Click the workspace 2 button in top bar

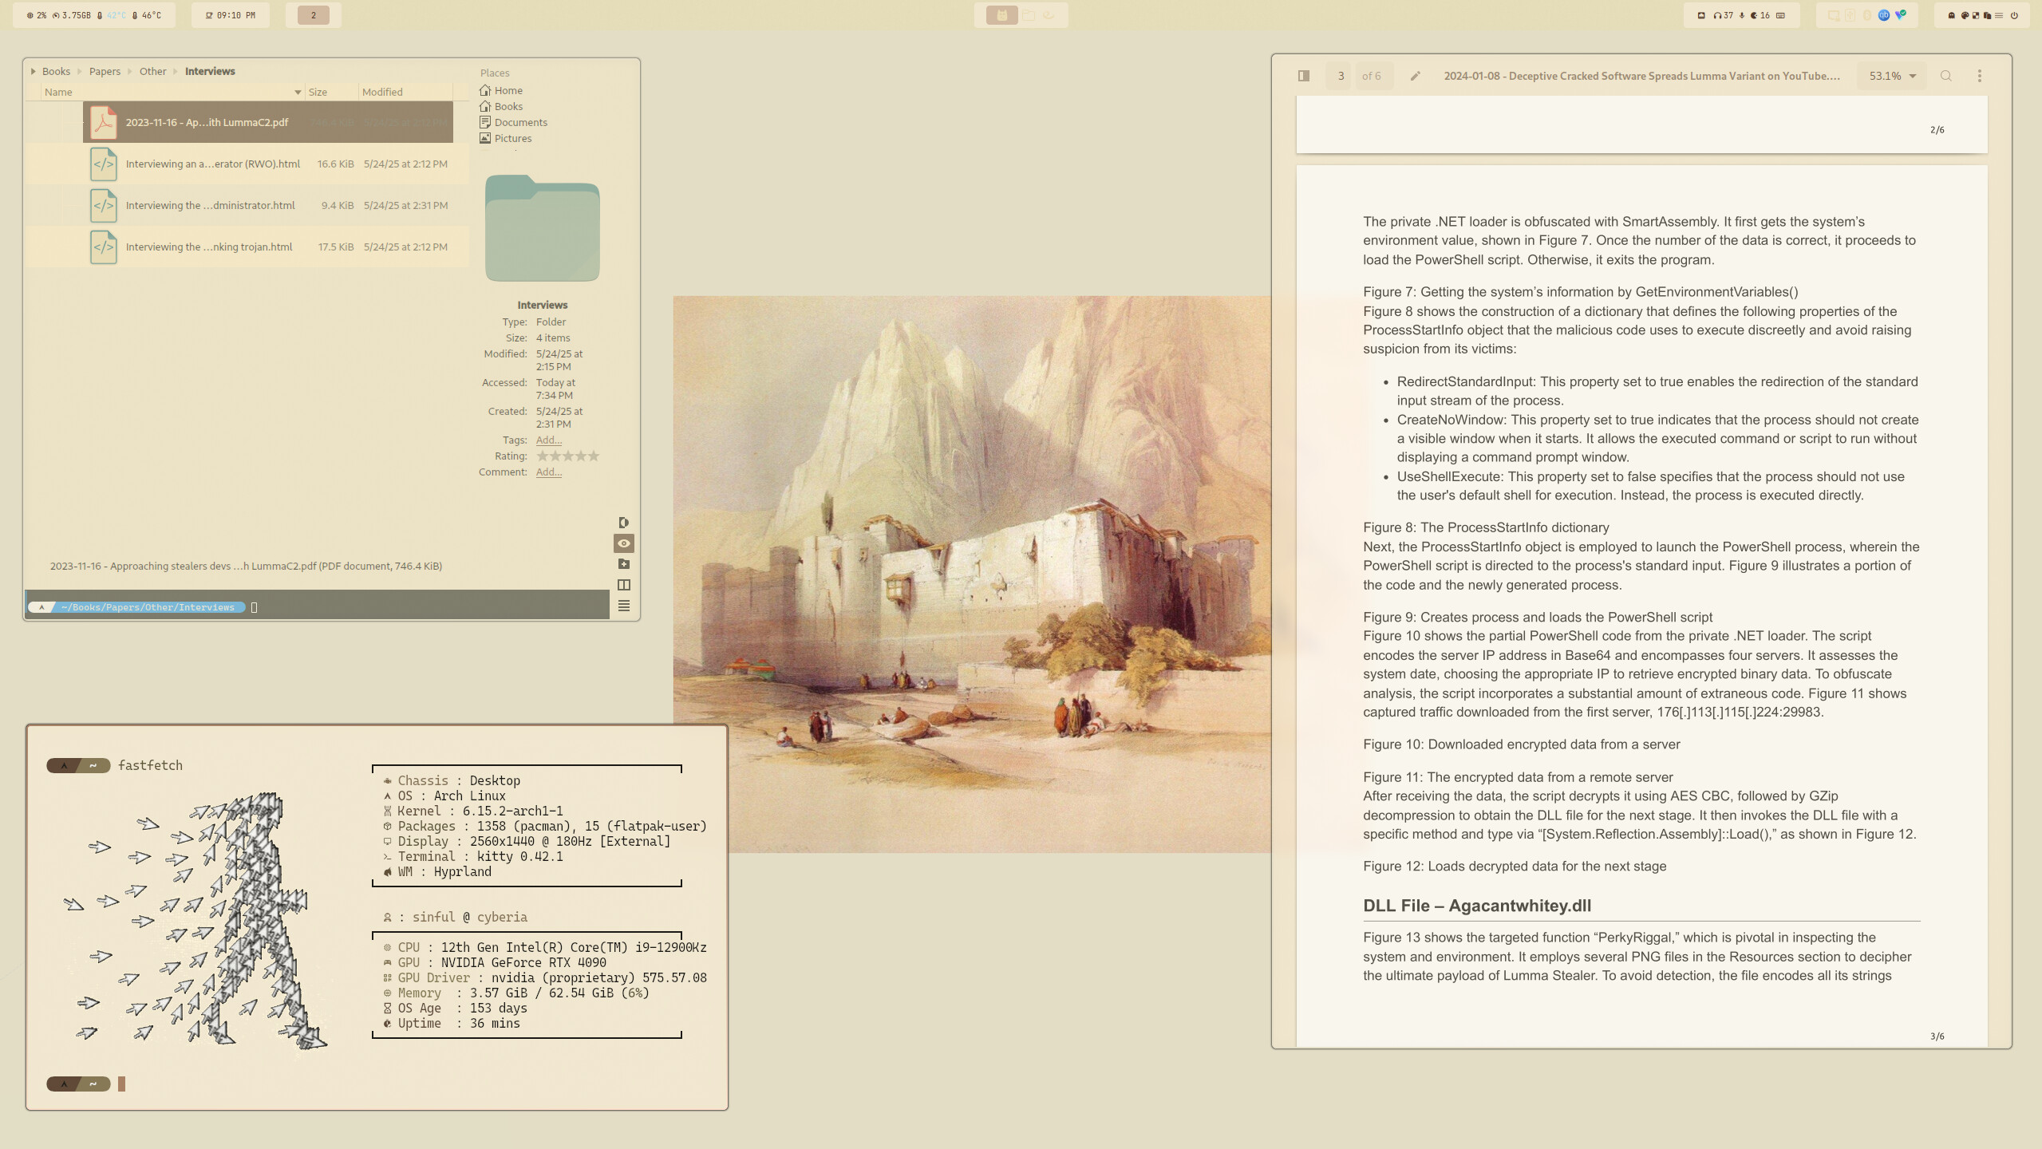pyautogui.click(x=314, y=15)
